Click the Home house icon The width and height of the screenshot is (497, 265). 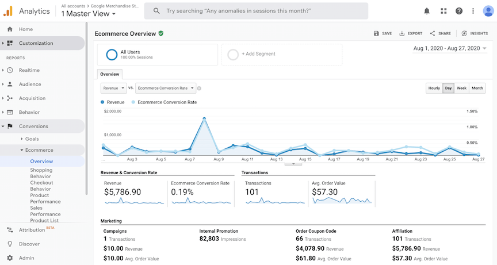coord(10,29)
